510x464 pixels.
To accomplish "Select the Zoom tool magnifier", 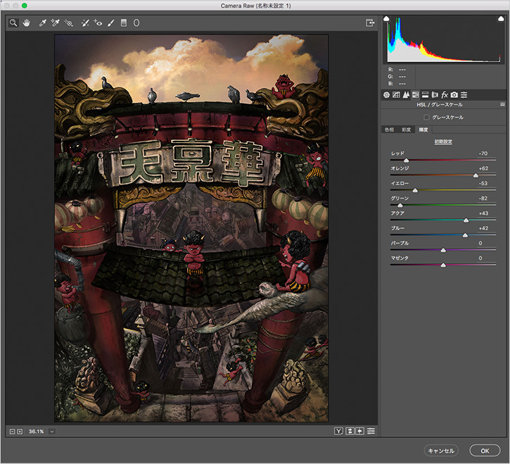I will pos(13,23).
